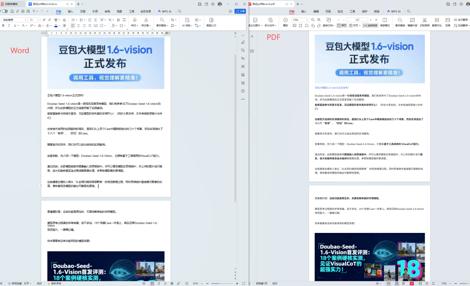Toggle bold formatting in Word ribbon
470x286 pixels.
[x=3, y=26]
